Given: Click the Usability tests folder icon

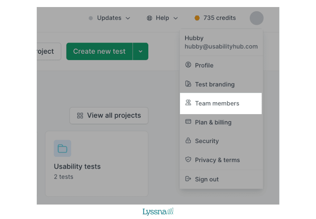Looking at the screenshot, I should coord(62,149).
